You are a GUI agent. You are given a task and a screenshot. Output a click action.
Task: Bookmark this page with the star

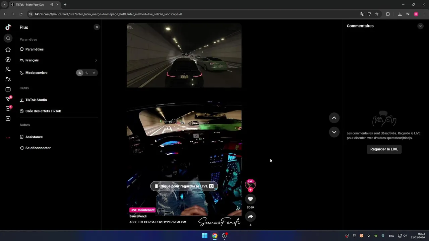377,14
